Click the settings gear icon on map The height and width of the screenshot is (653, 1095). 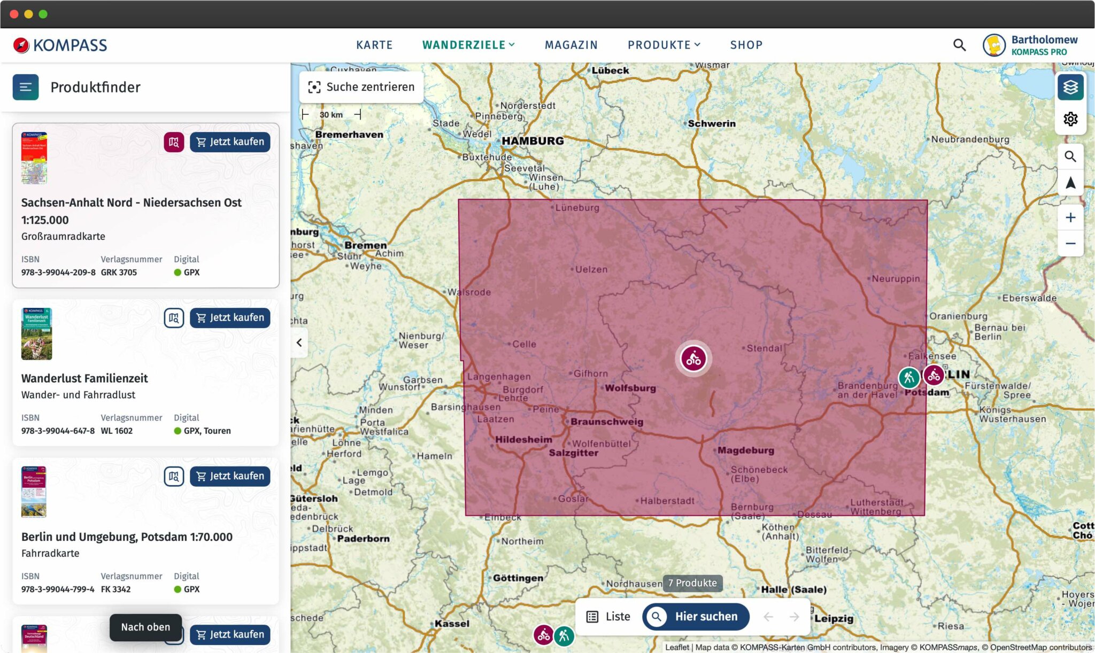[x=1071, y=118]
